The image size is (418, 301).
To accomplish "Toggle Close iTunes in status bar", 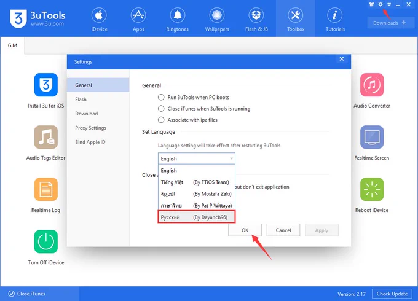I will (26, 294).
